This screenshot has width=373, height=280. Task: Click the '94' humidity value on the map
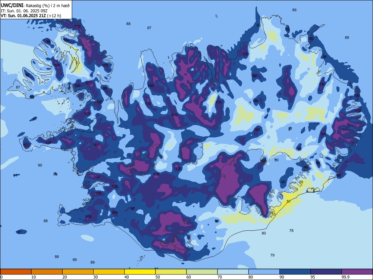[325, 56]
